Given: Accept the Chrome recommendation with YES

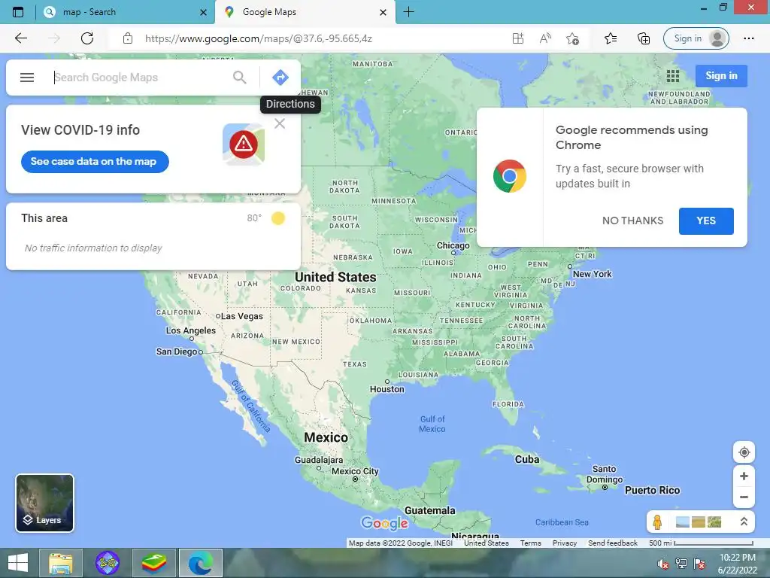Looking at the screenshot, I should tap(706, 221).
